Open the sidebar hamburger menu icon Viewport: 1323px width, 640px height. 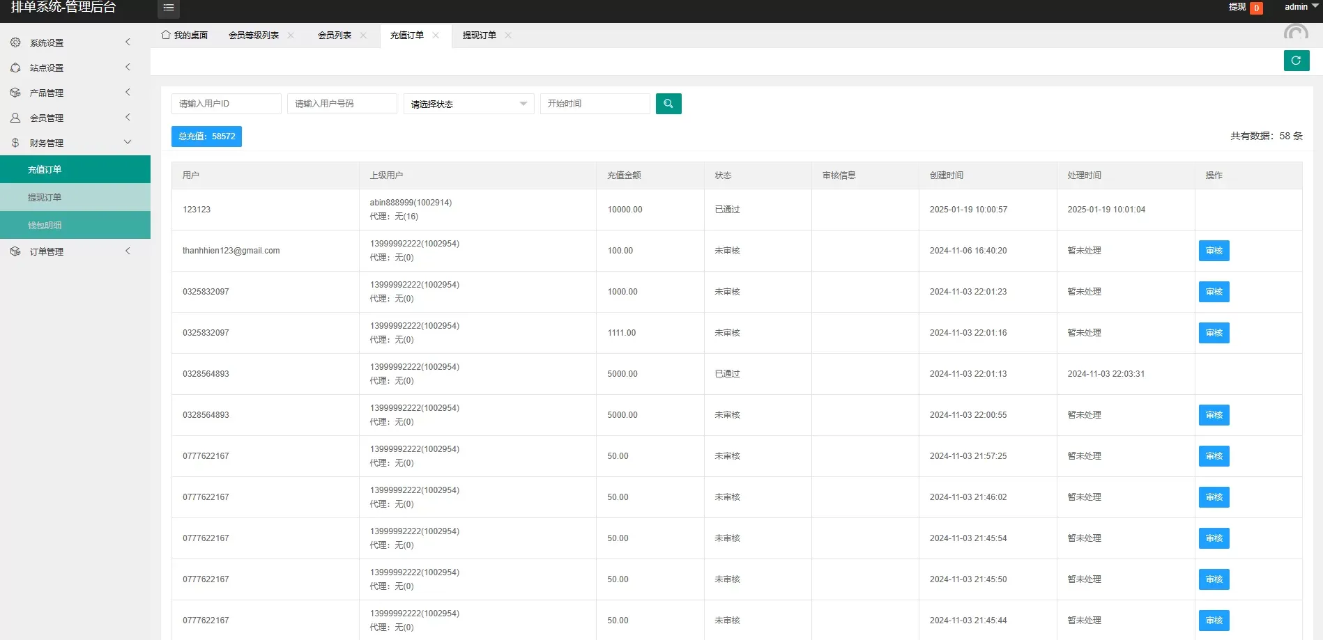tap(168, 7)
